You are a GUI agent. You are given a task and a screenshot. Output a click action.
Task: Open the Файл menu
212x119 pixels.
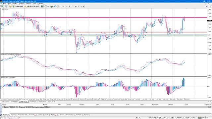click(5, 4)
